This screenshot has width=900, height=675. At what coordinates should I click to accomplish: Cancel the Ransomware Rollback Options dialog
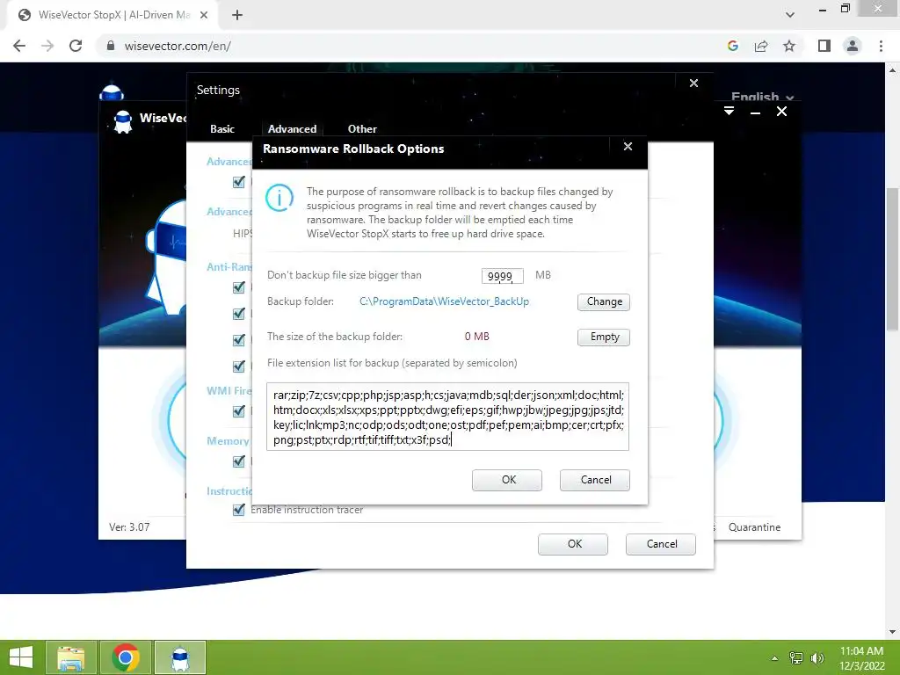(595, 480)
